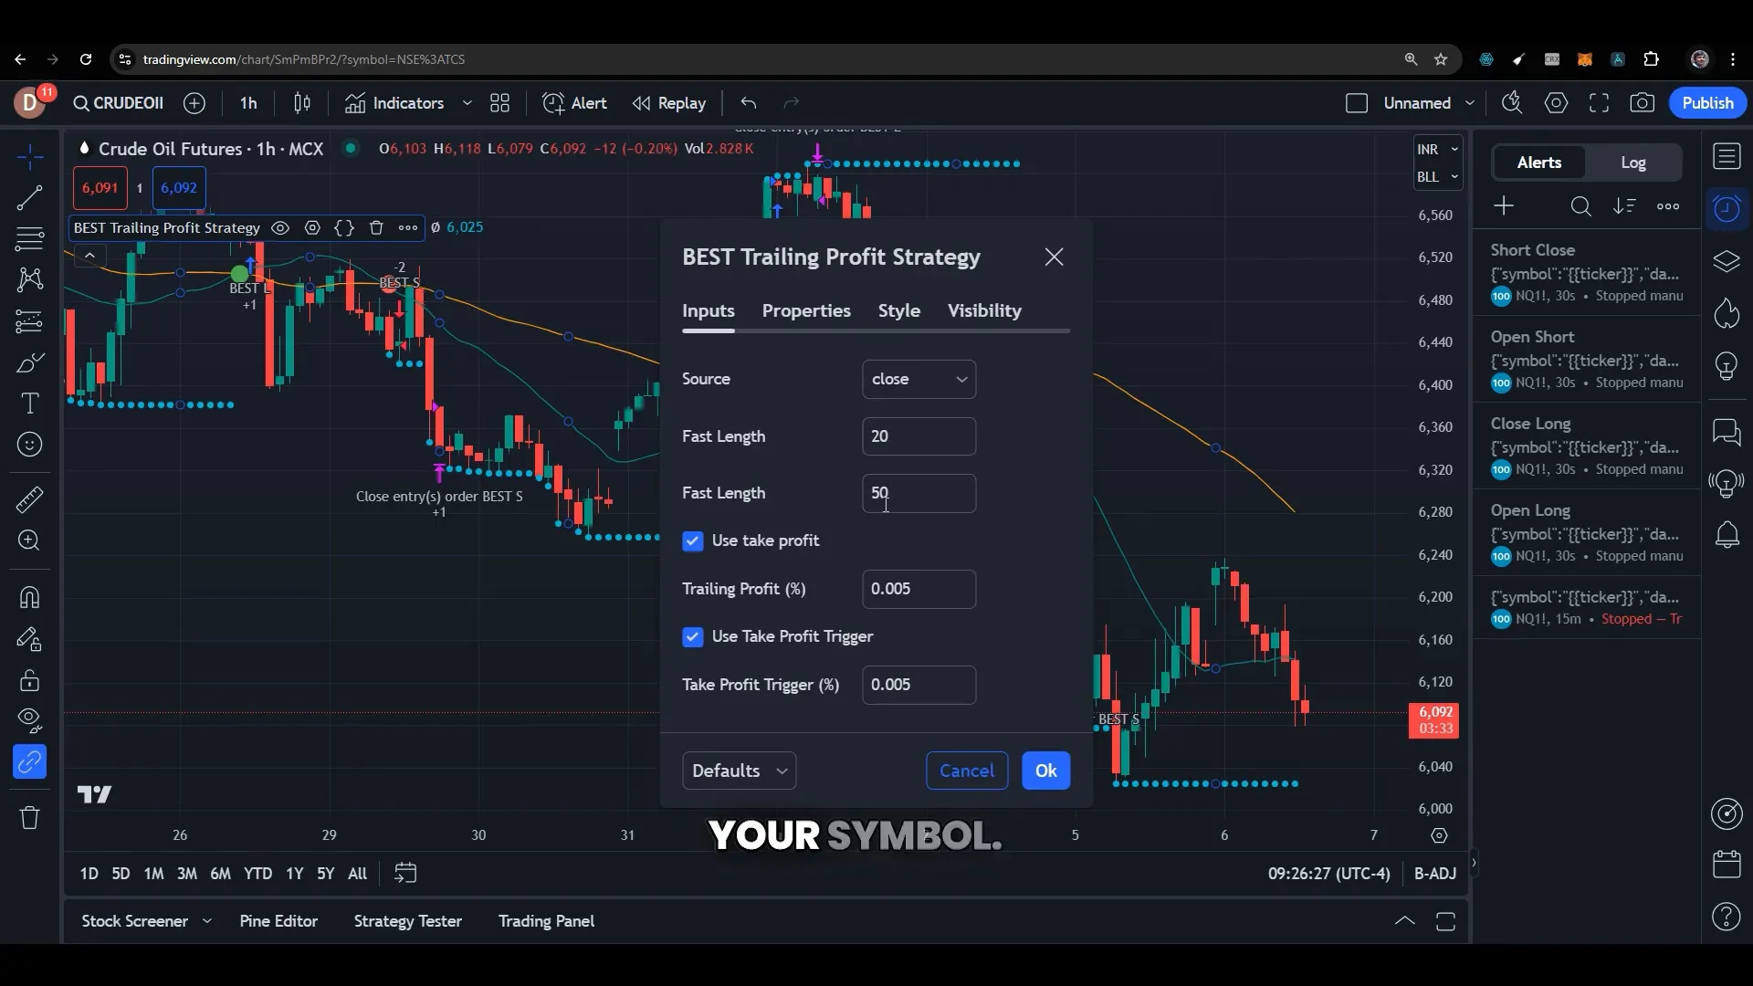1753x986 pixels.
Task: Search alerts magnifier icon
Action: 1581,206
